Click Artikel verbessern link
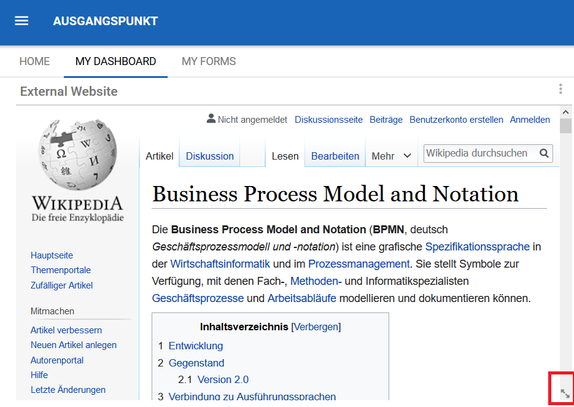Screen dimensions: 574x407 [x=66, y=330]
